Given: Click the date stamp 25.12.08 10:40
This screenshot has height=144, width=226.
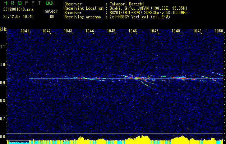Looking at the screenshot, I should tap(18, 17).
